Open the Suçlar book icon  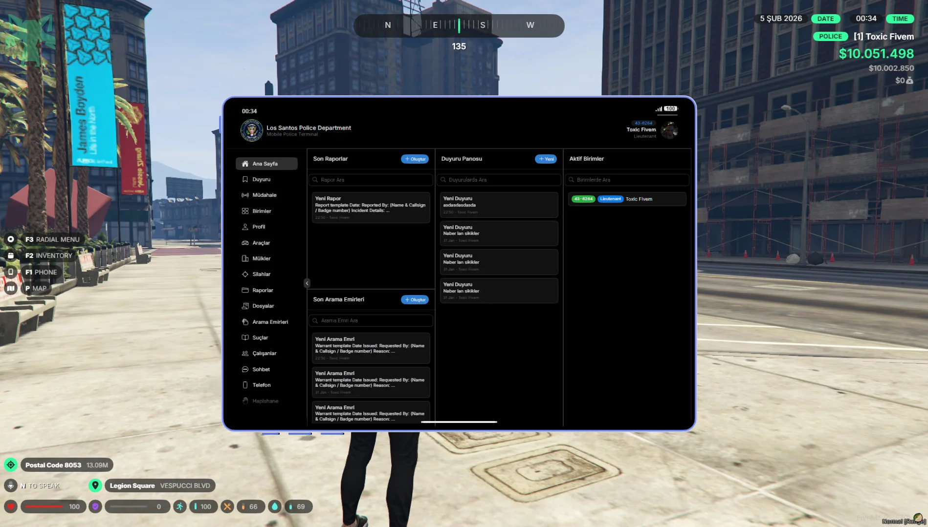coord(245,337)
